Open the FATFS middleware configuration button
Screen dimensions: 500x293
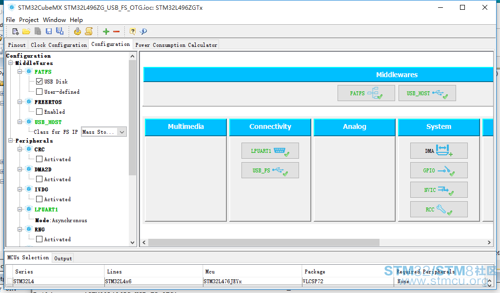pos(366,93)
